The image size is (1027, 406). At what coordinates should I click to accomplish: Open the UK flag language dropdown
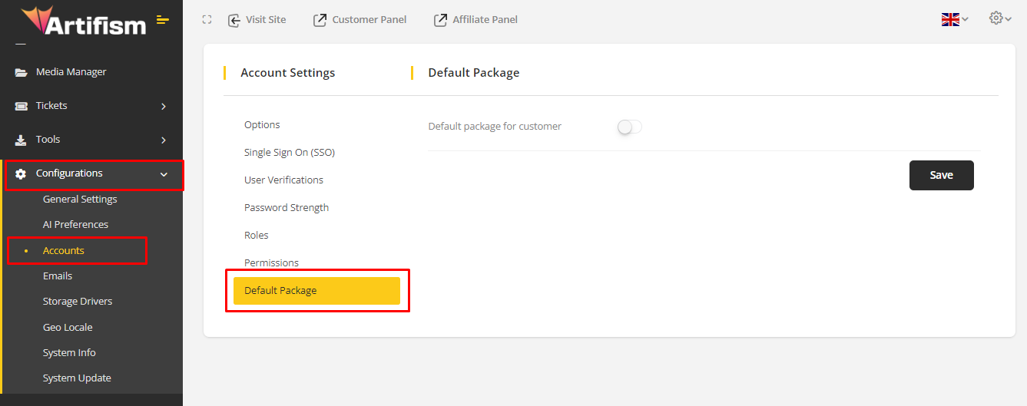[x=954, y=20]
